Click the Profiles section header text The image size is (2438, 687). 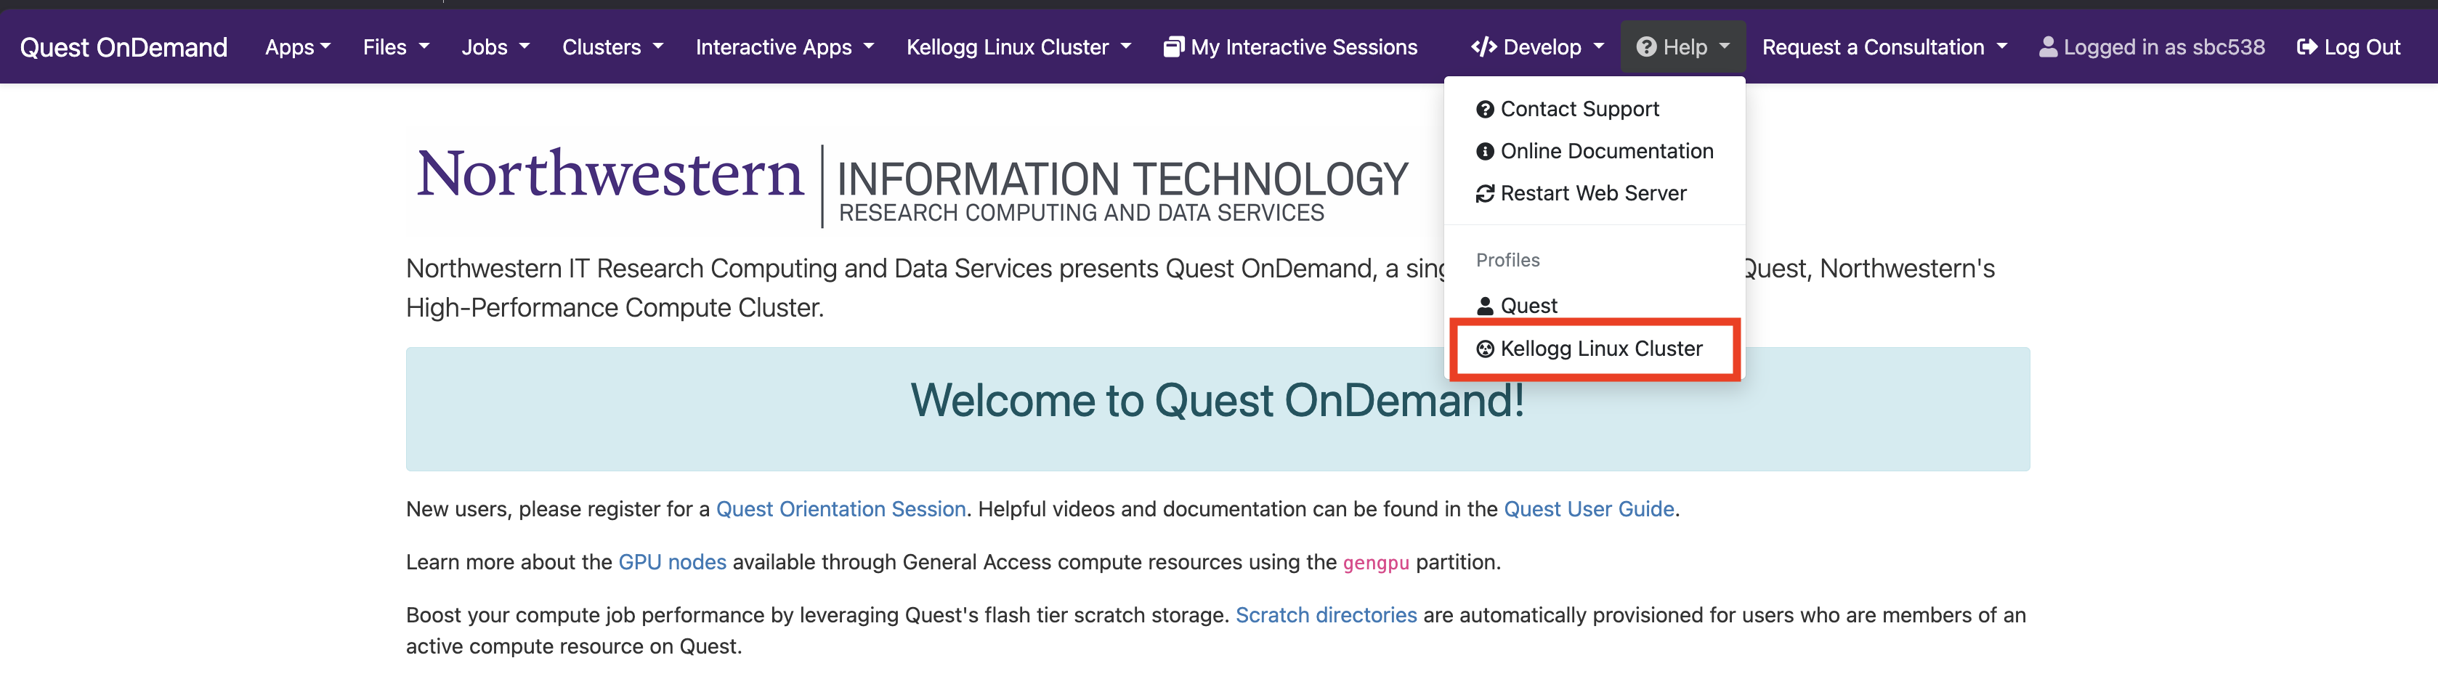[1507, 260]
